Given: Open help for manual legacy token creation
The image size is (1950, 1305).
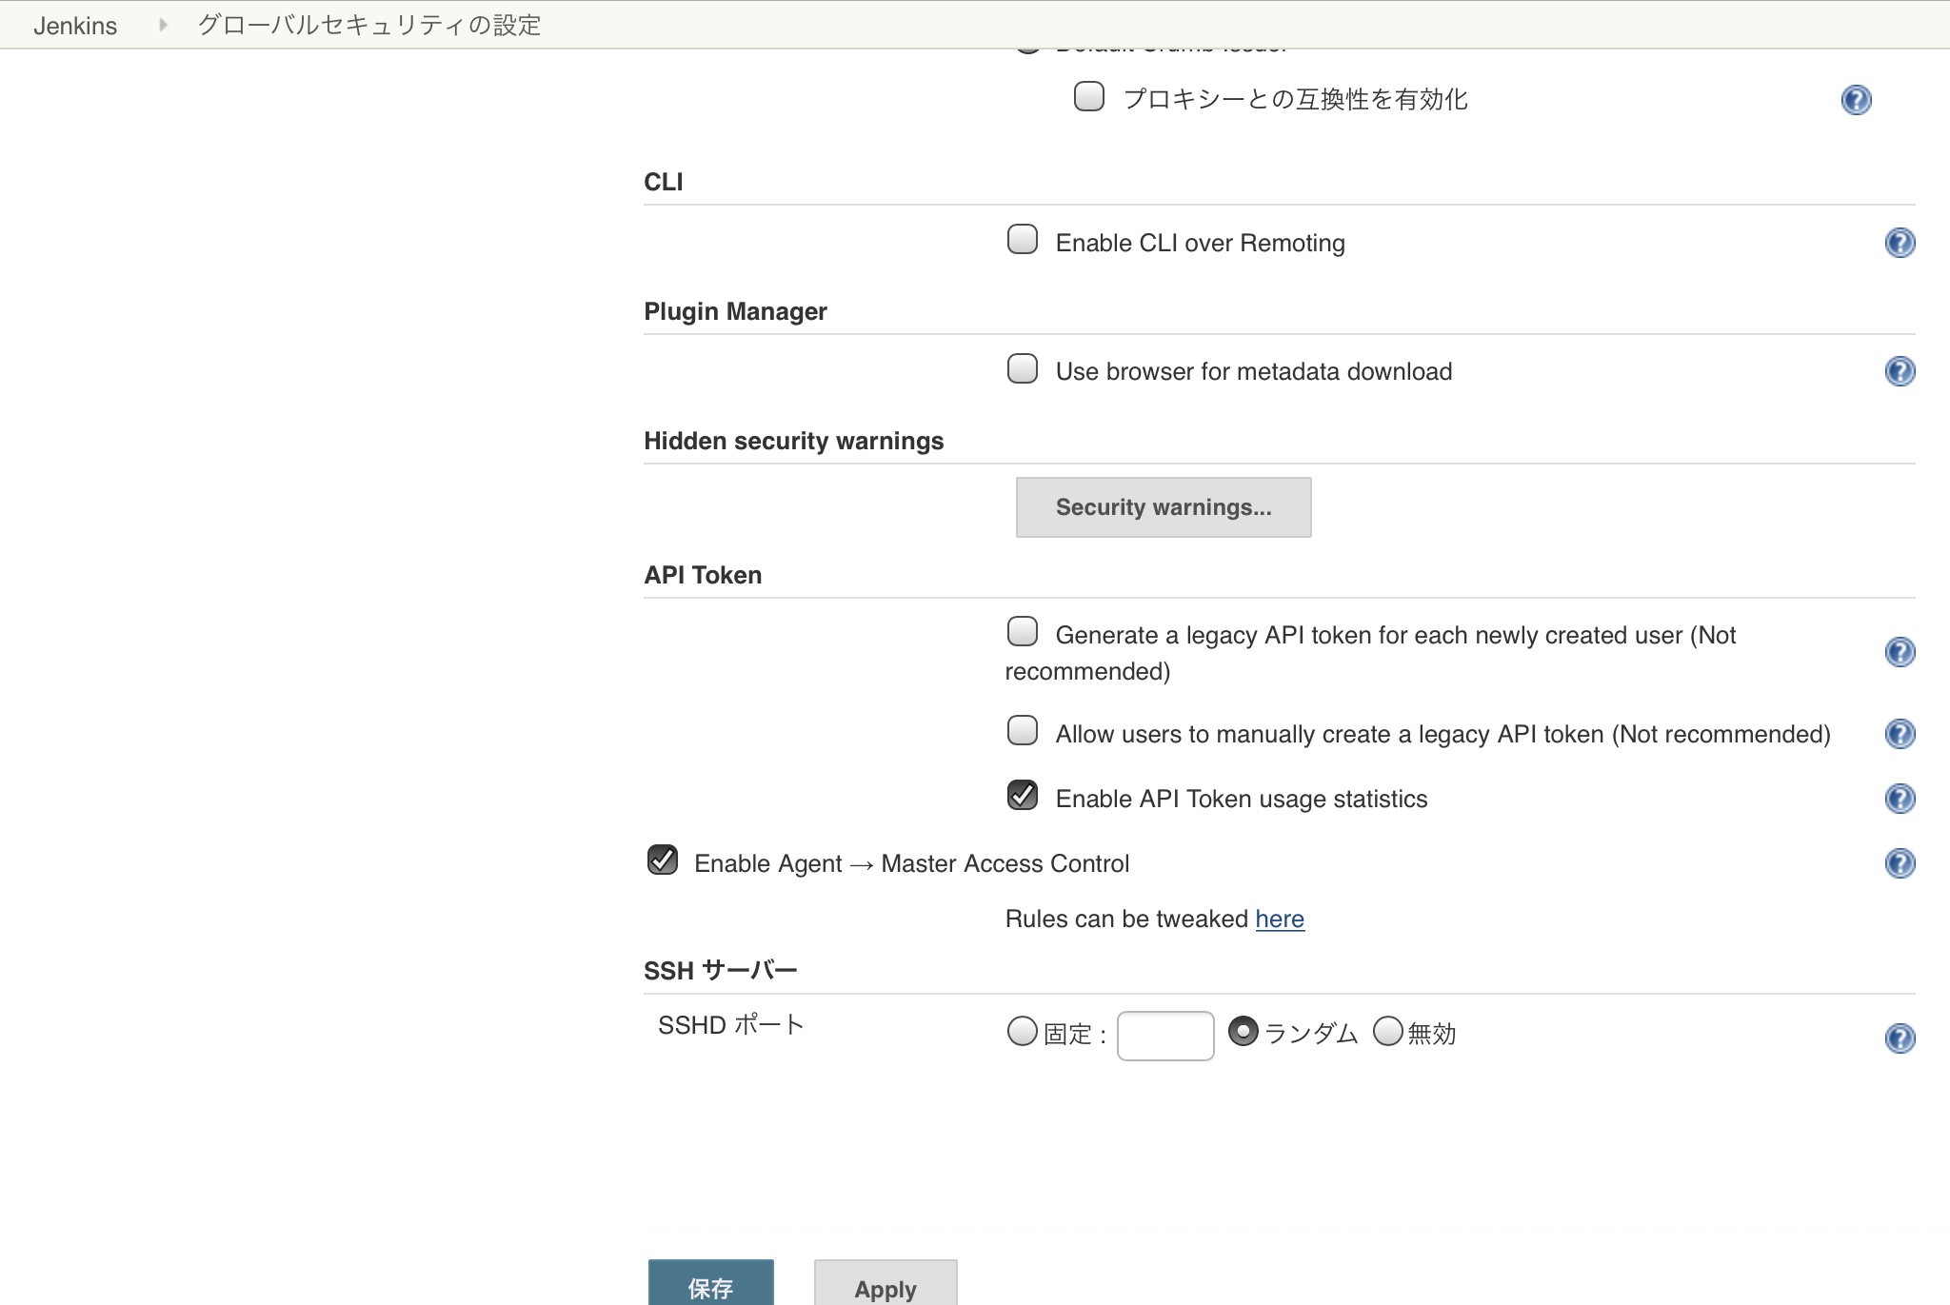Looking at the screenshot, I should [1900, 734].
